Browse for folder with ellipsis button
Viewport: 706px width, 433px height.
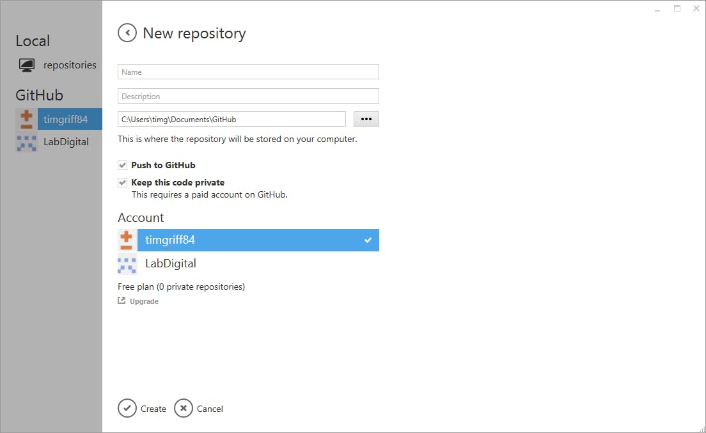pyautogui.click(x=366, y=119)
